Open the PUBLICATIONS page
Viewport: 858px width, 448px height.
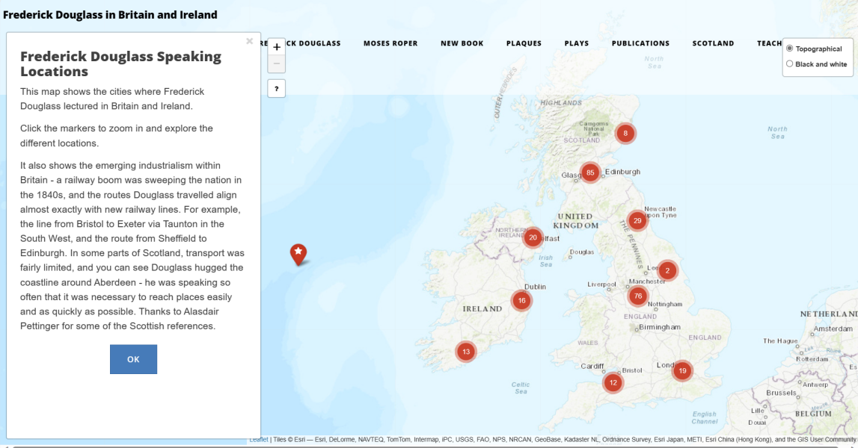(640, 43)
